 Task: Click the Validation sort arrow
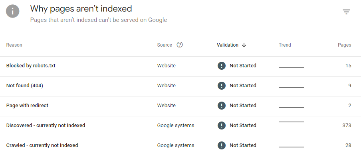point(244,45)
